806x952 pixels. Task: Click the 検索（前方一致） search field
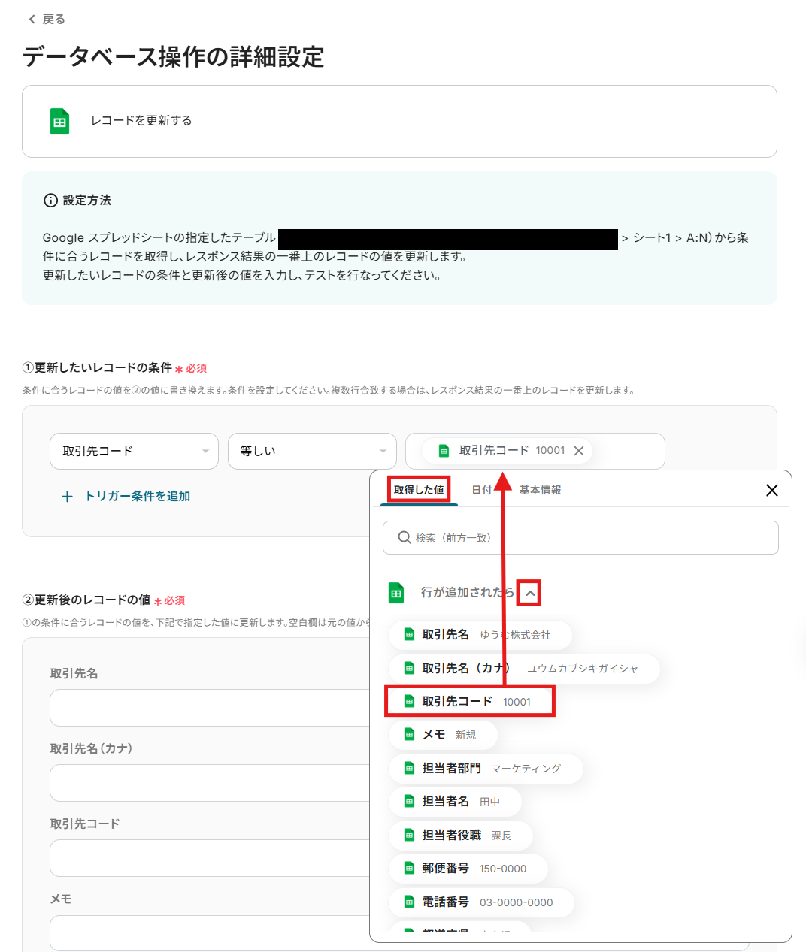click(x=580, y=538)
